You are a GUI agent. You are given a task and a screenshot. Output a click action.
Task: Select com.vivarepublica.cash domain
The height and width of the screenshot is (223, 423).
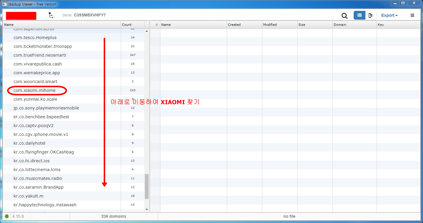73,64
